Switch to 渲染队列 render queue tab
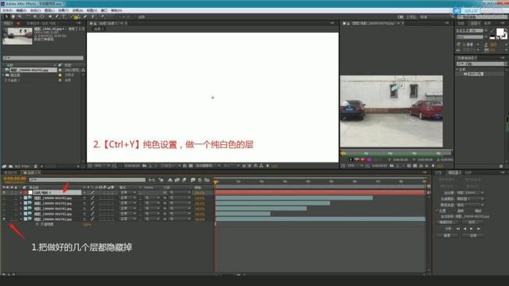This screenshot has width=509, height=286. (x=10, y=172)
